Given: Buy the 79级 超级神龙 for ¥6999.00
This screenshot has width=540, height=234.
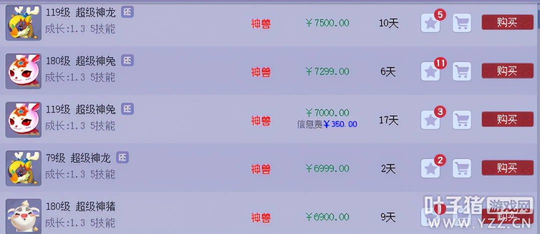Looking at the screenshot, I should (x=507, y=168).
